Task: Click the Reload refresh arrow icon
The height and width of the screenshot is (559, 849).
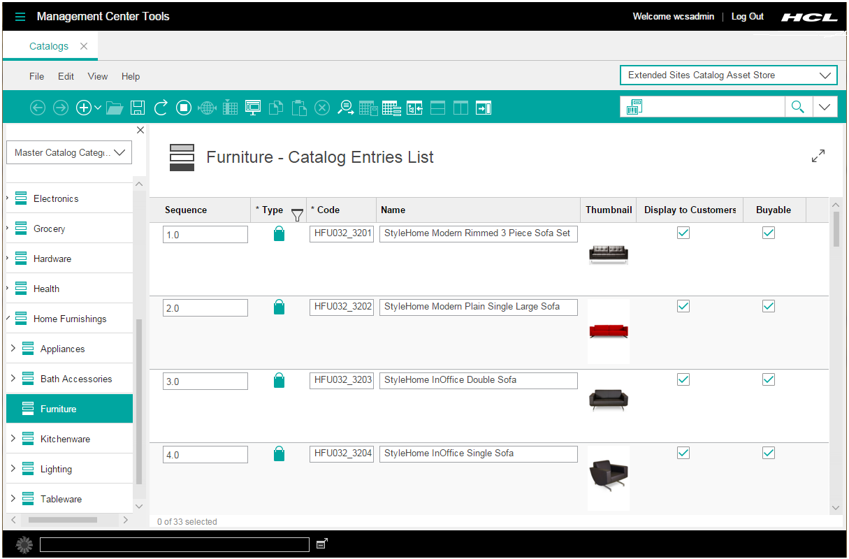Action: pos(161,108)
